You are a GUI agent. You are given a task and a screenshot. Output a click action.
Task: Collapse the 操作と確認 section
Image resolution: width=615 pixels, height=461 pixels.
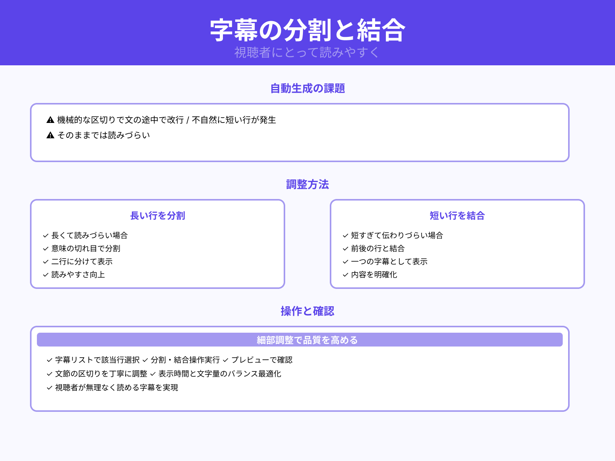[307, 311]
